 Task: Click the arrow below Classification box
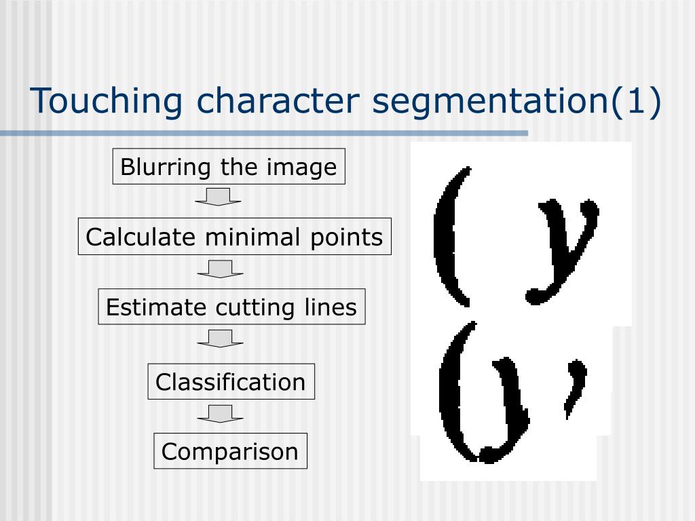[x=221, y=413]
